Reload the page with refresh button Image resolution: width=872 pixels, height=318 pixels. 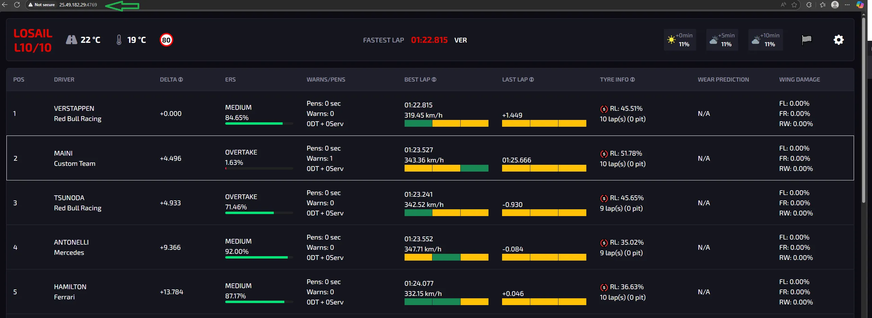click(x=17, y=5)
